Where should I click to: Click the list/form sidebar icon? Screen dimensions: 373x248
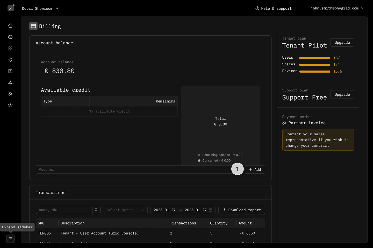10,71
